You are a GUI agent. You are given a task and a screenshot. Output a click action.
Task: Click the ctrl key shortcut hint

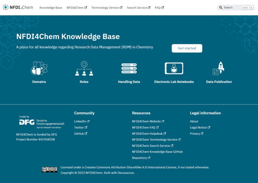[x=245, y=8]
